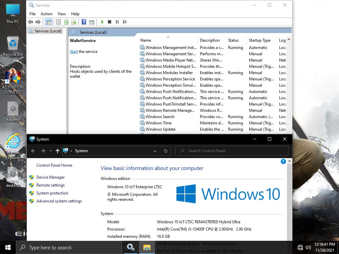This screenshot has height=254, width=339.
Task: Open Control Panel Home link
Action: point(54,165)
